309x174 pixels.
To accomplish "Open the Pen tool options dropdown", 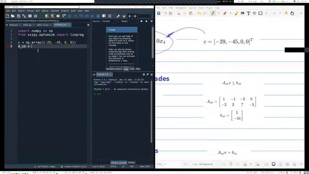I will [x=219, y=13].
